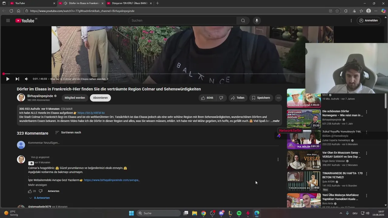388x218 pixels.
Task: Open YouTube settings three-dot menu beside Anmelden
Action: 351,21
